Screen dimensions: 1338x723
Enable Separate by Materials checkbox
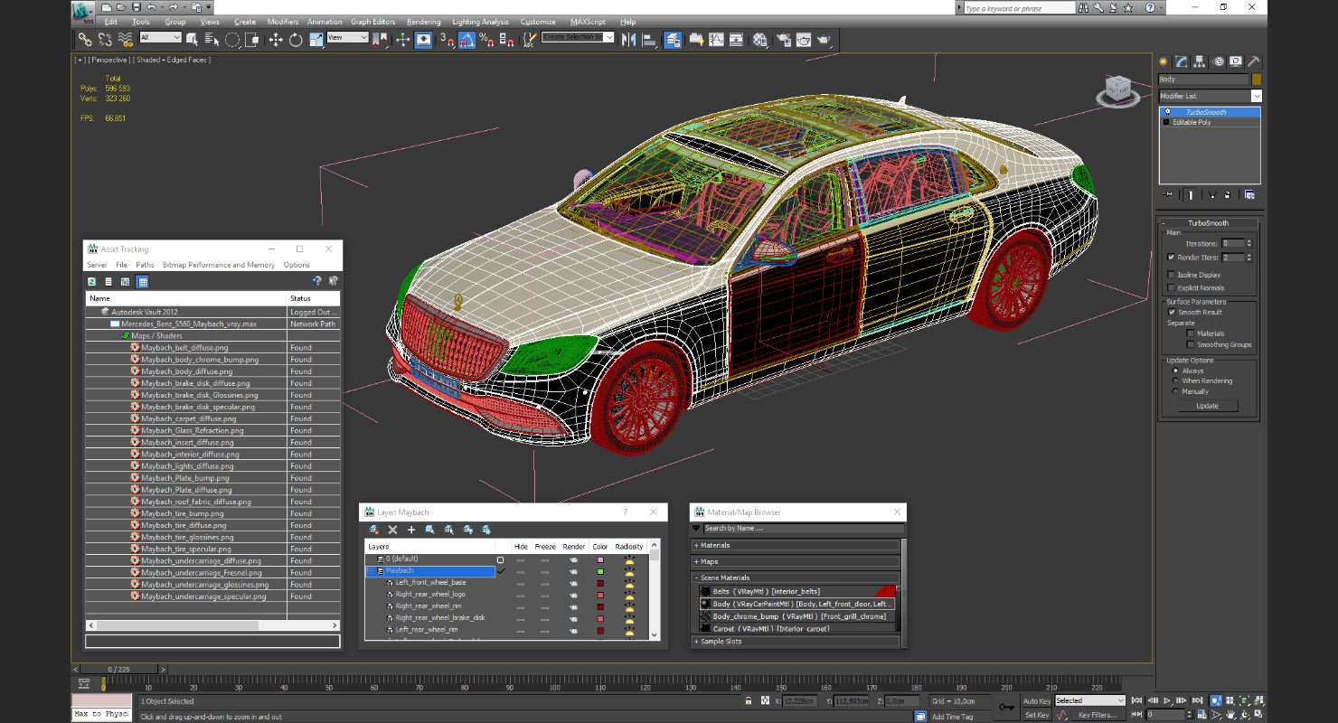tap(1191, 333)
